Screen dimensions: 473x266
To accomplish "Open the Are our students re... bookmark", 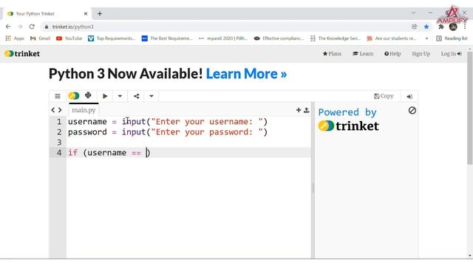I will coord(391,38).
